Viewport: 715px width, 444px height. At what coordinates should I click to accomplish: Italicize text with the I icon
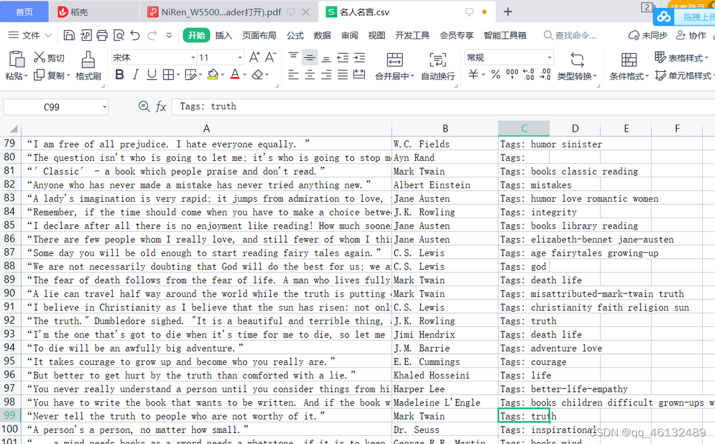coord(136,75)
